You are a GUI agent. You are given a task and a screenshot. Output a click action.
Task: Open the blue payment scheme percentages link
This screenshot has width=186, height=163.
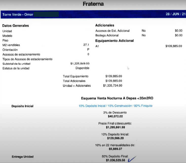115,106
